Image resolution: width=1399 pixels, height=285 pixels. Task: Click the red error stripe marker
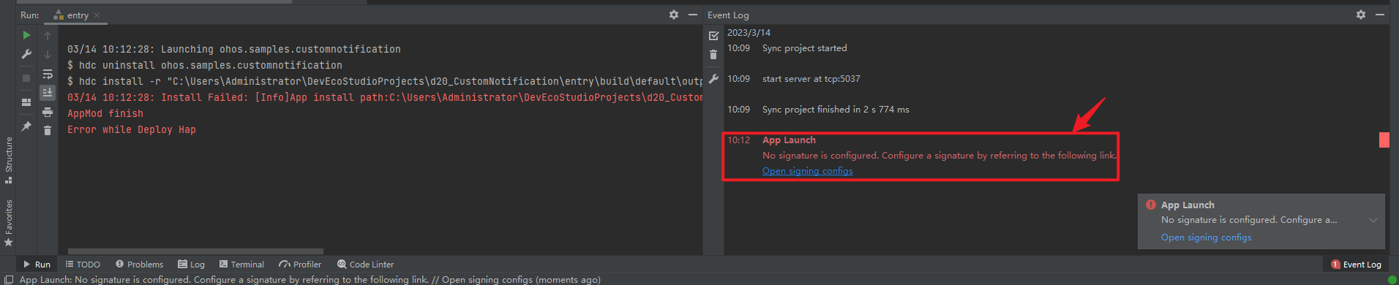[x=1384, y=140]
